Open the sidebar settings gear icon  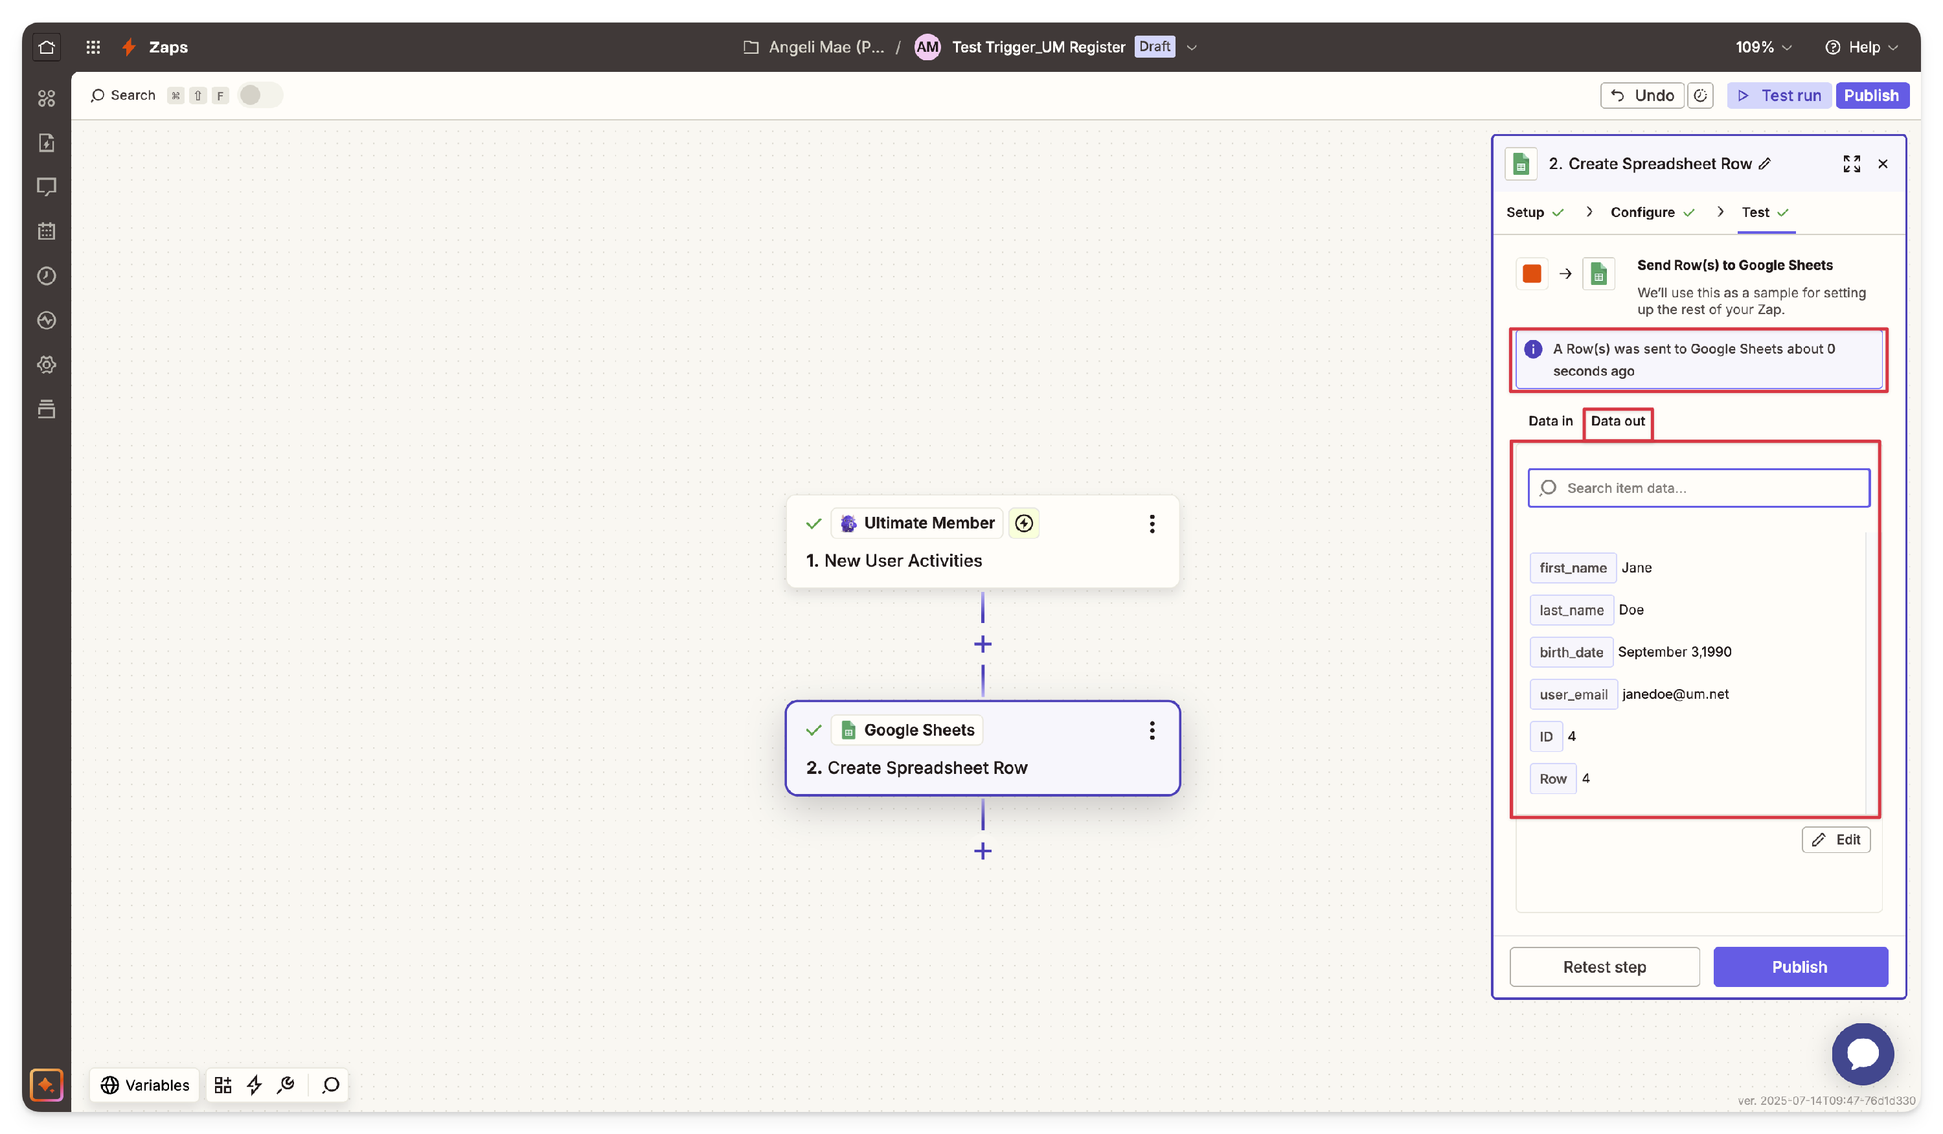tap(46, 365)
